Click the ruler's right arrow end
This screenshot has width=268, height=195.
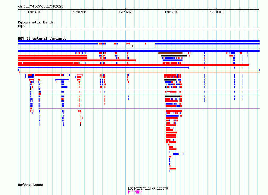(258, 9)
